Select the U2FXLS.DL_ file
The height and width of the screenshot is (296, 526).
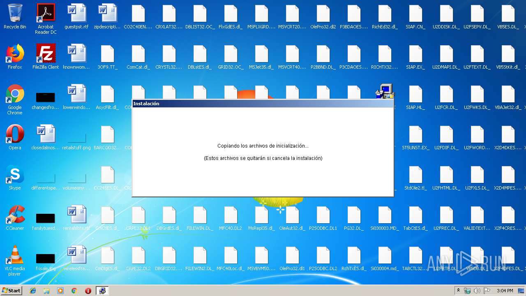(477, 178)
